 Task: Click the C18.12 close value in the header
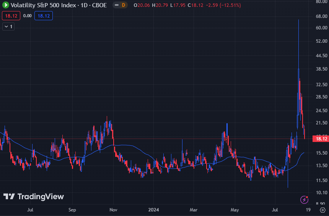[x=195, y=5]
